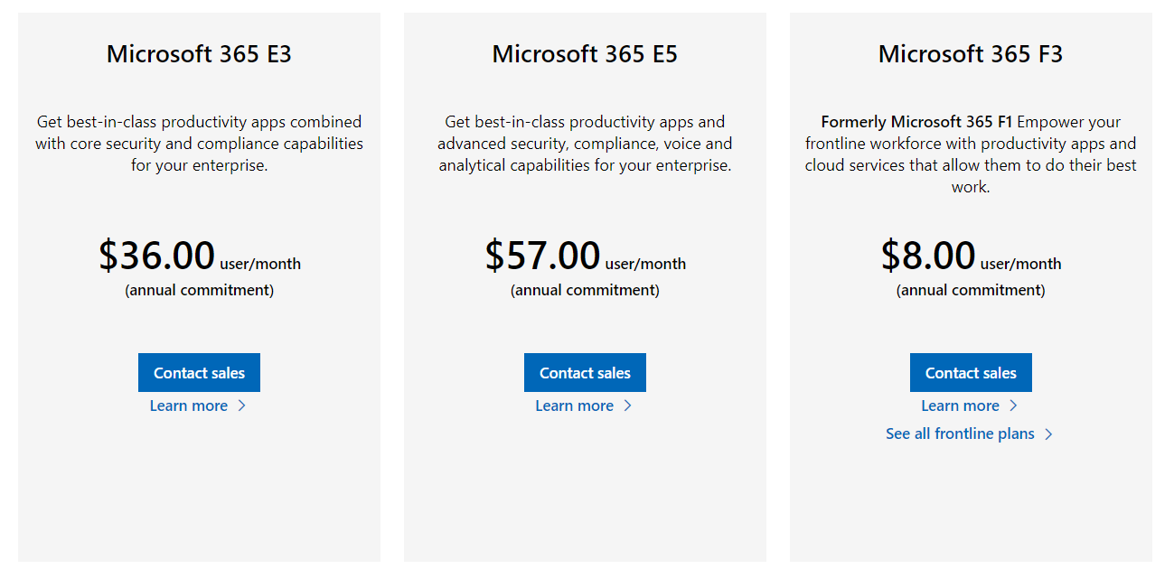Click the arrow icon beside E5 Learn more
1174x578 pixels.
tap(628, 406)
